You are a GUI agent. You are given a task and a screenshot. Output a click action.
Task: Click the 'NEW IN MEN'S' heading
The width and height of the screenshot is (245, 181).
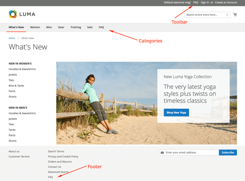[x=18, y=108]
